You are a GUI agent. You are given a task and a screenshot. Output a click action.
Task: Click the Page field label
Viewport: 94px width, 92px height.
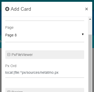pos(9,28)
